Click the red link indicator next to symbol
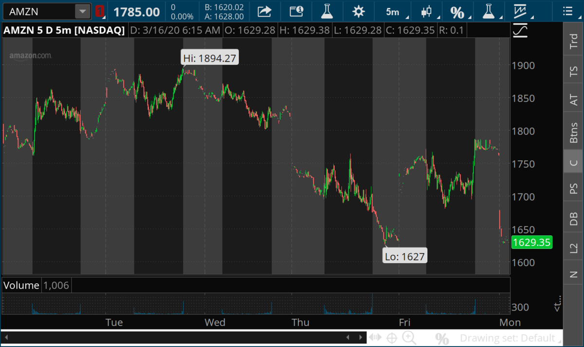The height and width of the screenshot is (347, 584). 99,11
